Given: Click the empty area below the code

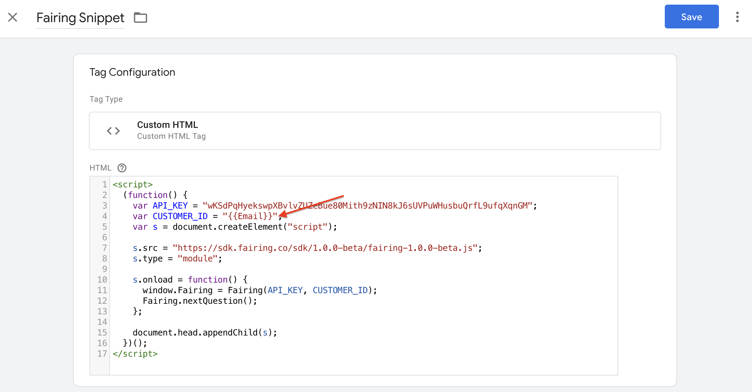Looking at the screenshot, I should tap(363, 366).
